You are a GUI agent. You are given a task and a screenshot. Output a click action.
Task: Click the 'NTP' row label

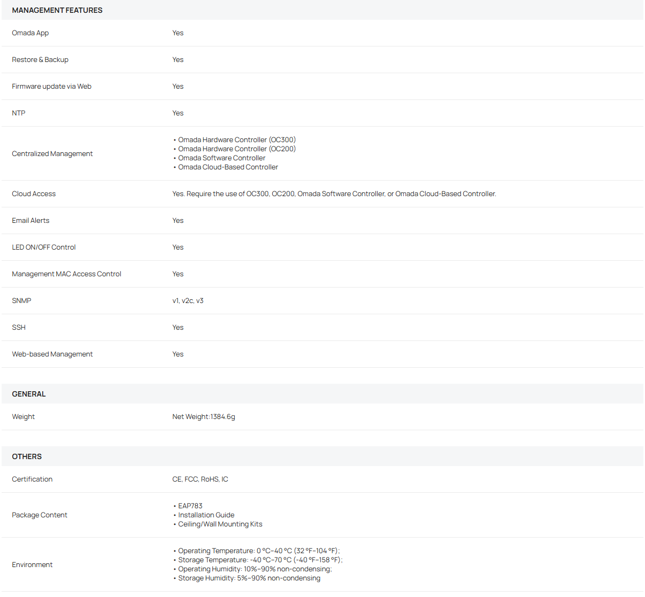(x=19, y=113)
